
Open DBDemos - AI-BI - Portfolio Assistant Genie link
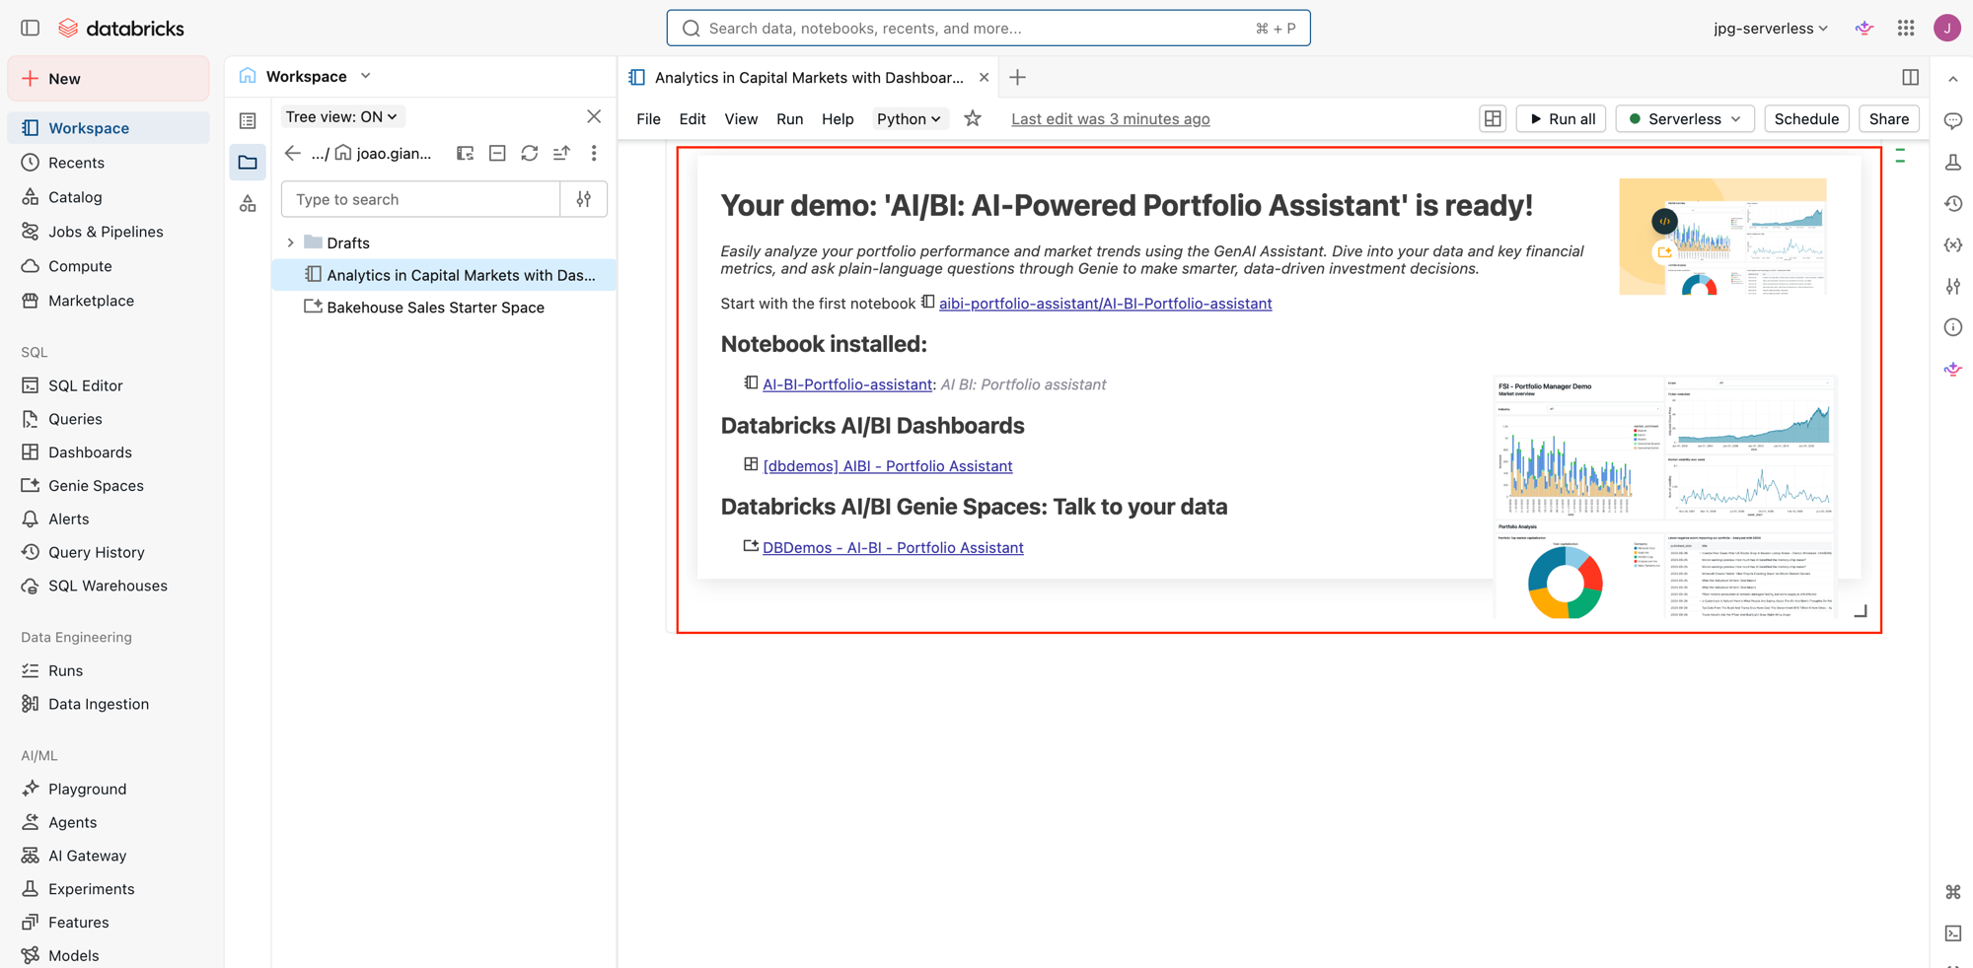[893, 548]
